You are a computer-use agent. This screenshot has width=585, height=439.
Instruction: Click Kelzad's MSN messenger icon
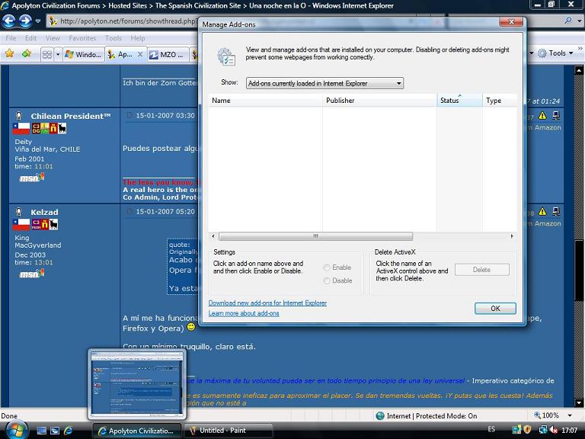pos(31,273)
